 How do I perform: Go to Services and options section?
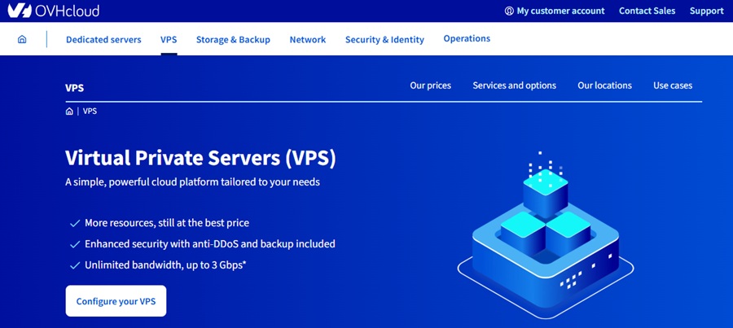[x=514, y=85]
